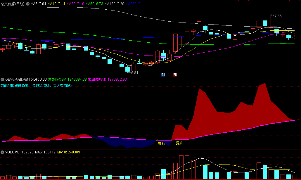
Task: Click the 复杂版OBV: 1943094.38 label
Action: [68, 79]
